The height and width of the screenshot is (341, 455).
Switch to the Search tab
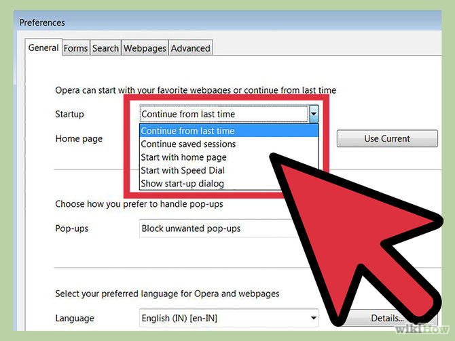(105, 48)
